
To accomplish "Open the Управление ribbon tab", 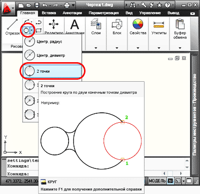I will pyautogui.click(x=150, y=13).
